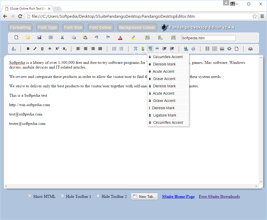Open the Font Colour dropdown

[x=101, y=27]
